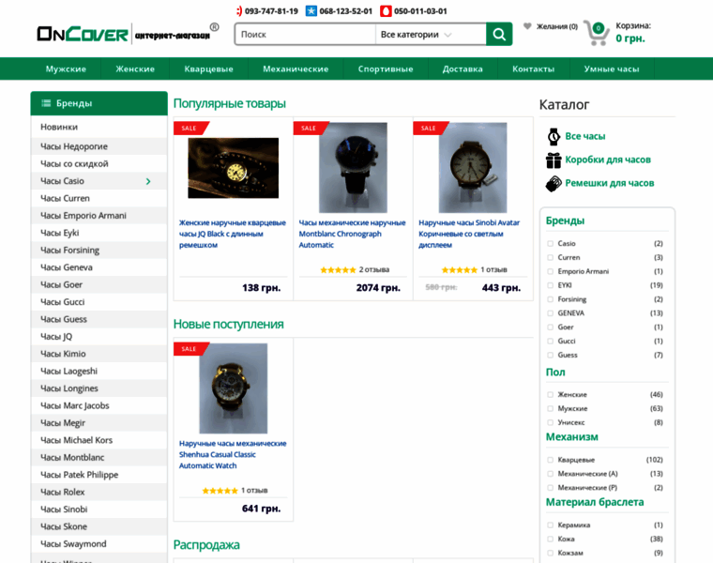The height and width of the screenshot is (563, 713).
Task: Open the Желания (0) wishlist link
Action: click(x=557, y=26)
